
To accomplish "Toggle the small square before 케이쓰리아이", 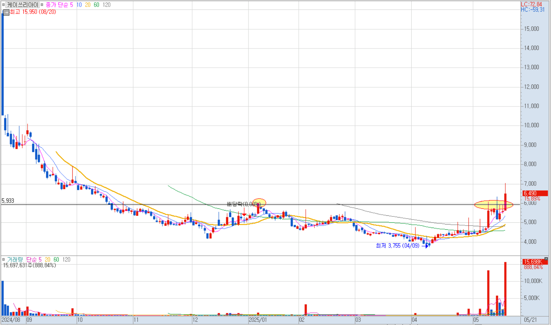I will 3,5.
